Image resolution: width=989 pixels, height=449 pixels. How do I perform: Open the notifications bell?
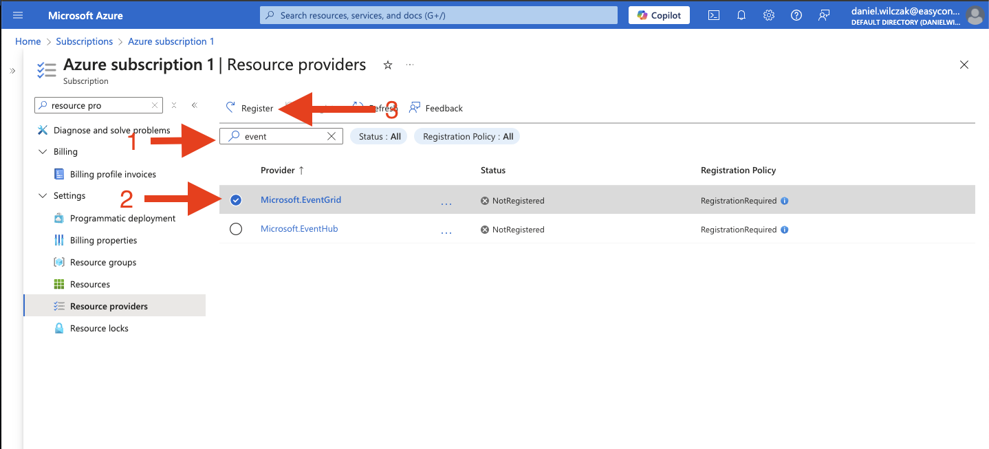(x=741, y=15)
